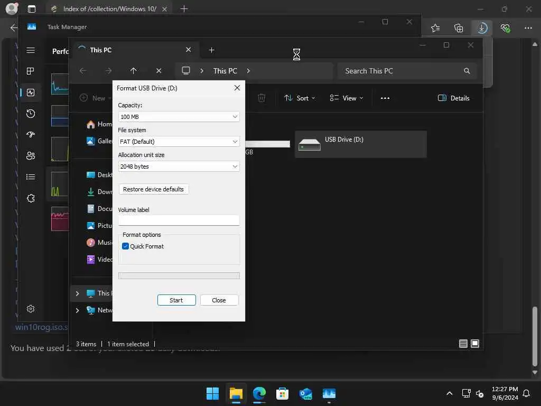Click the Search This PC field
The height and width of the screenshot is (406, 541).
[x=407, y=71]
